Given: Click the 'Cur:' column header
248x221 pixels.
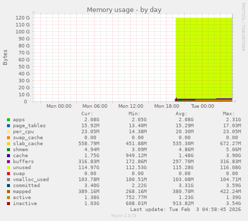Looking at the screenshot, I should 87,114.
